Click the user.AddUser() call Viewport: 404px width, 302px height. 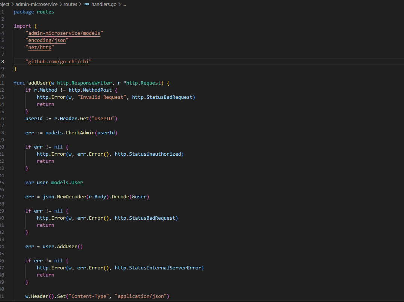click(63, 247)
